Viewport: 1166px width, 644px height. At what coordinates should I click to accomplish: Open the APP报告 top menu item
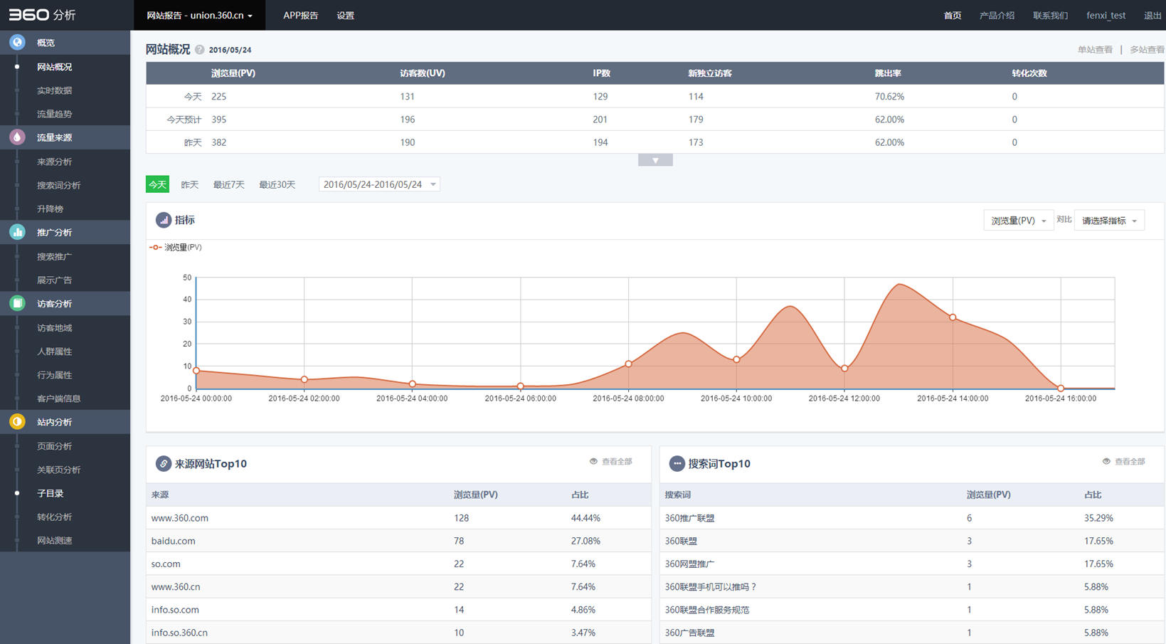[300, 16]
